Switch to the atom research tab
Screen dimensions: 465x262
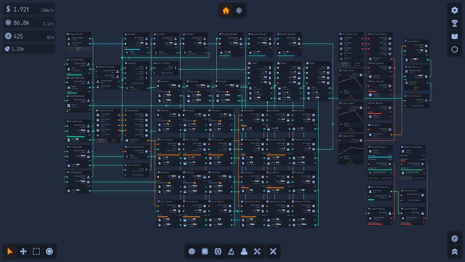pos(239,10)
